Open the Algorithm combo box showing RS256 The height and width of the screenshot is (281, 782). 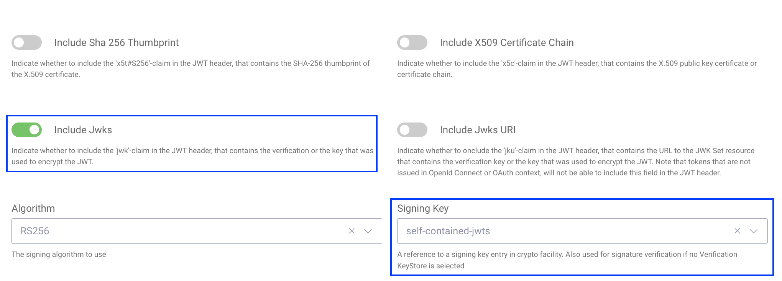pyautogui.click(x=197, y=231)
